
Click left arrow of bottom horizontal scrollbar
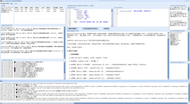click(1, 103)
